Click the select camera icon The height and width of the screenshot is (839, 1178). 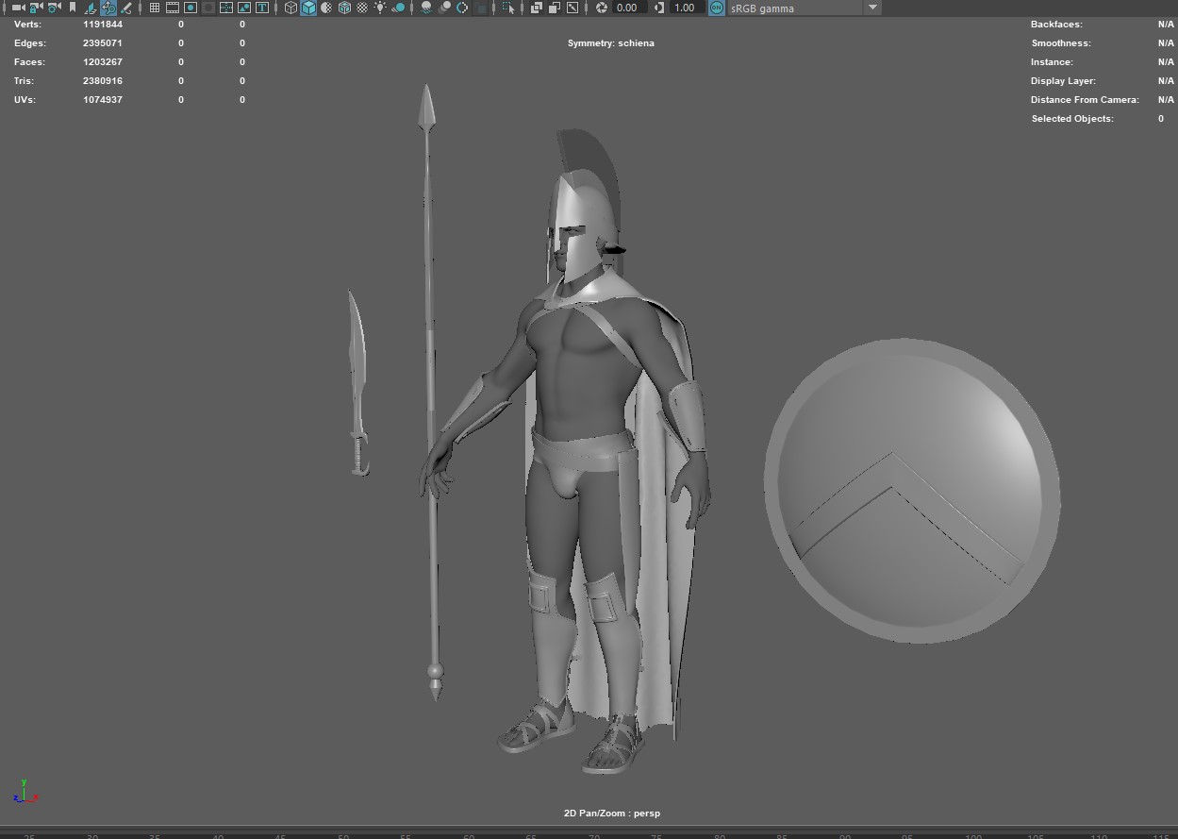click(x=17, y=8)
